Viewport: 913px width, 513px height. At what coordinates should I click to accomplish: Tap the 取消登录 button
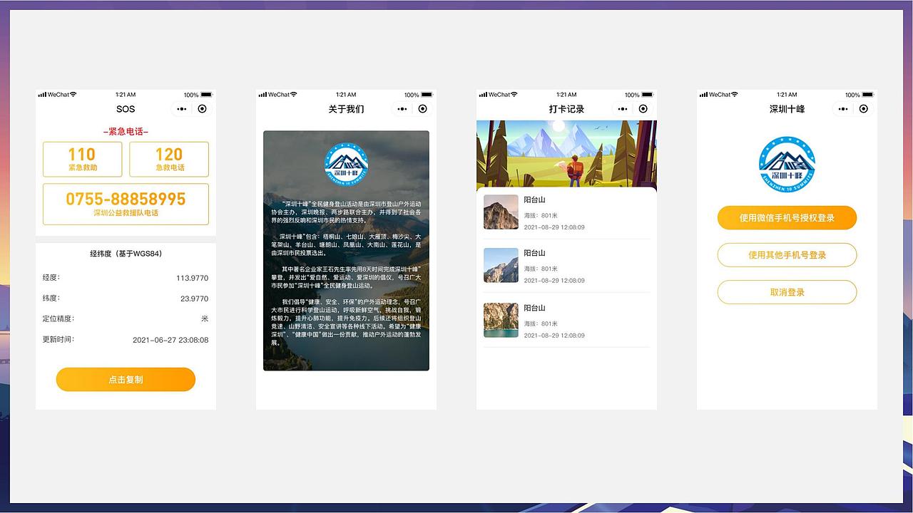787,292
